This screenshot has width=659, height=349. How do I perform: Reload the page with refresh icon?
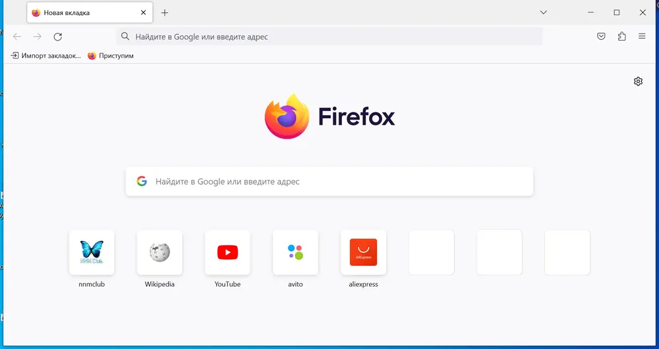[58, 37]
